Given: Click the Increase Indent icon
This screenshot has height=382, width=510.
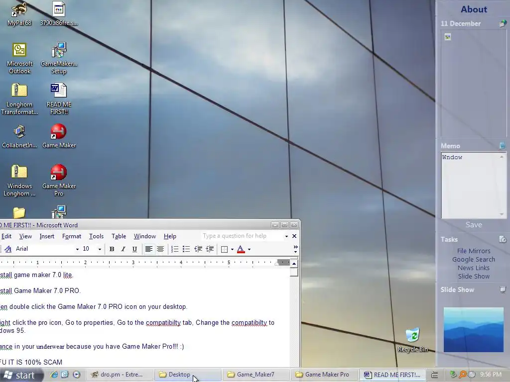Looking at the screenshot, I should point(210,249).
